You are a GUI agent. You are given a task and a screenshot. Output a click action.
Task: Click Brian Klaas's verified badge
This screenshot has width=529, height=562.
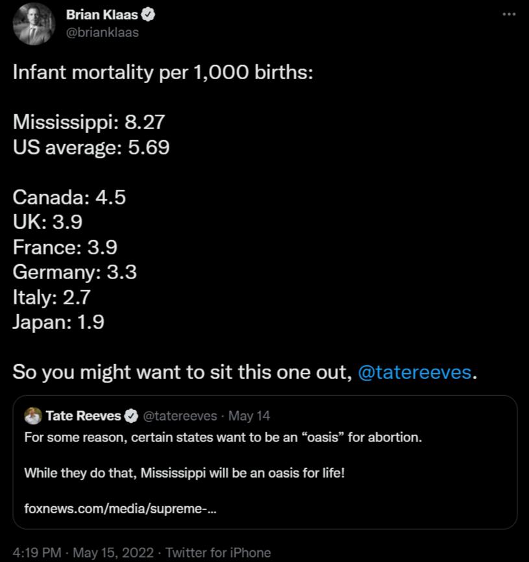click(149, 14)
